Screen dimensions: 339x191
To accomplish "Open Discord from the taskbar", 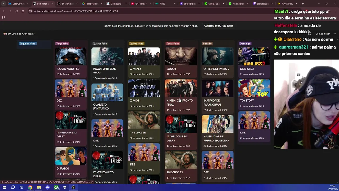I will (47, 188).
